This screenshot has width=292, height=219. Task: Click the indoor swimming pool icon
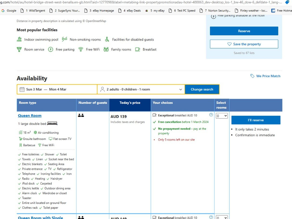point(19,40)
